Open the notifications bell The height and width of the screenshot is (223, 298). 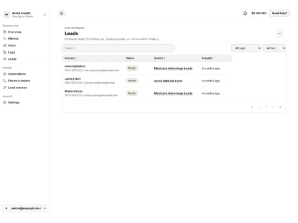(x=245, y=13)
